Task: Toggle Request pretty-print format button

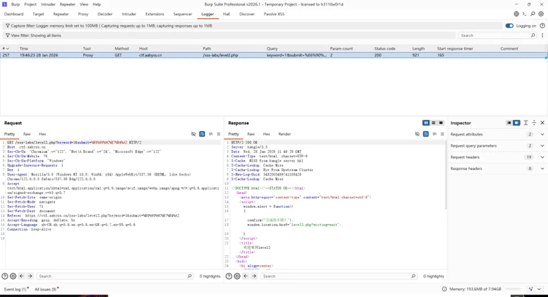Action: pyautogui.click(x=202, y=134)
